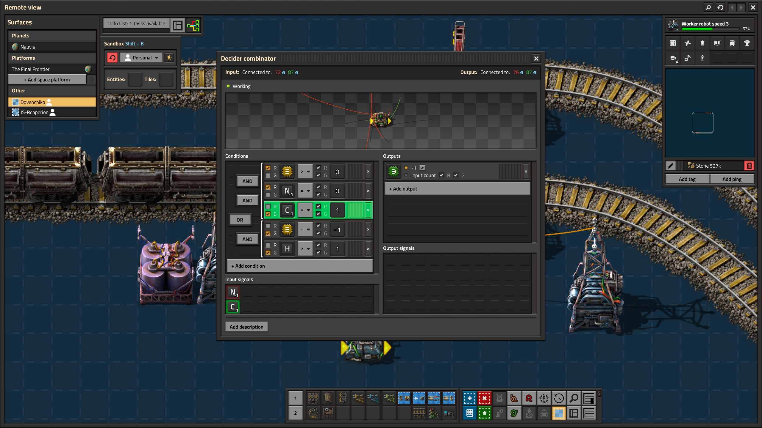Select the yellow inserter in quickbar
Viewport: 762px width, 428px height.
point(358,398)
